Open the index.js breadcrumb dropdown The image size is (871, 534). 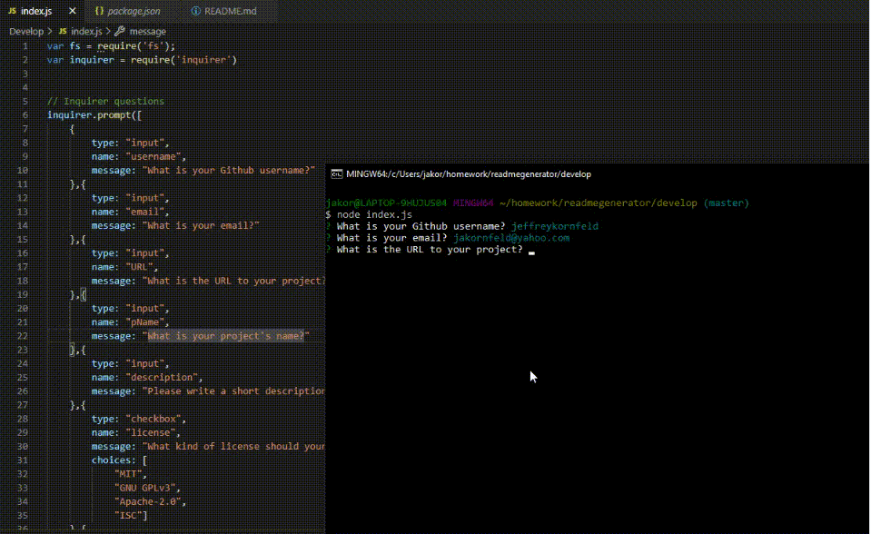coord(86,31)
